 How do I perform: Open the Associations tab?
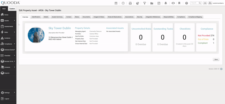point(129,17)
